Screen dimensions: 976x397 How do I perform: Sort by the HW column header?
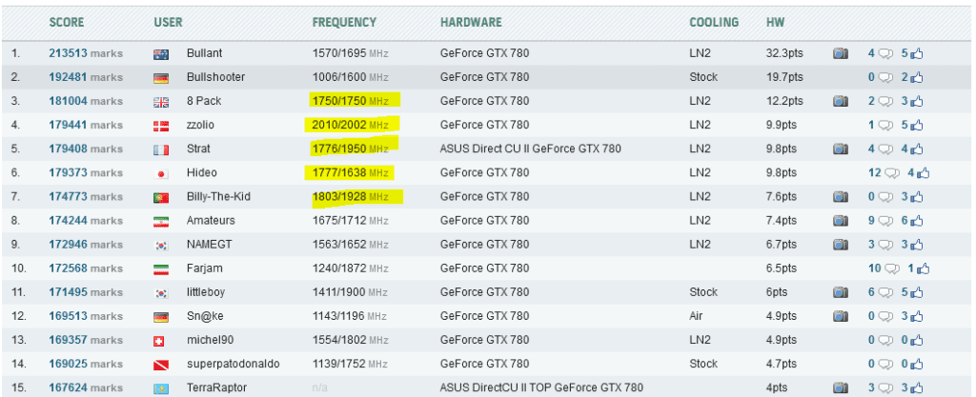pos(776,22)
